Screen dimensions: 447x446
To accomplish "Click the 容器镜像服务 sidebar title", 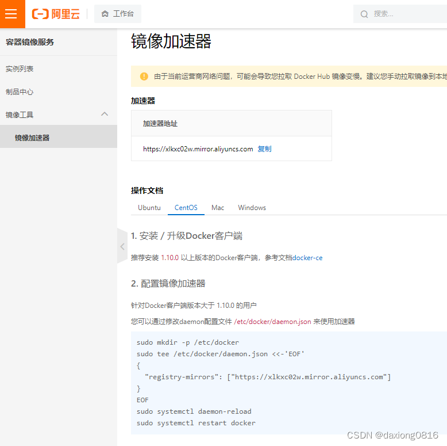I will point(30,42).
